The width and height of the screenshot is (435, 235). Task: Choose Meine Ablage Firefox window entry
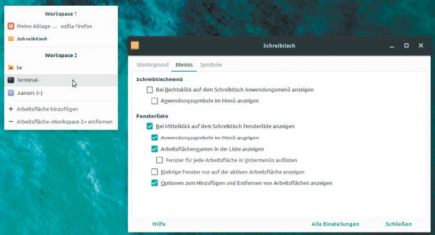pos(61,26)
